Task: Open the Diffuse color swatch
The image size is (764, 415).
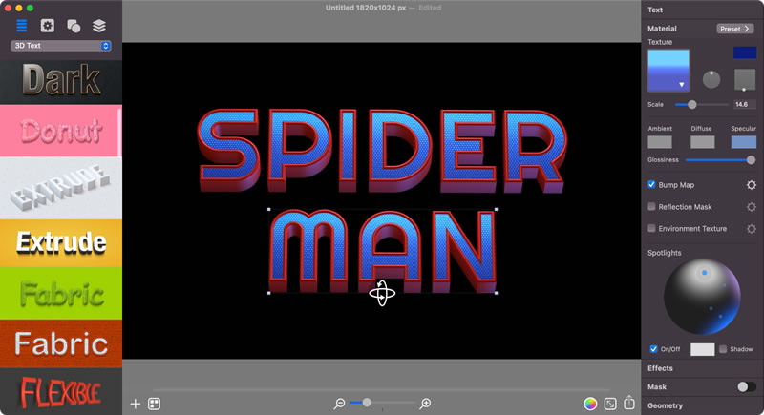Action: click(703, 142)
